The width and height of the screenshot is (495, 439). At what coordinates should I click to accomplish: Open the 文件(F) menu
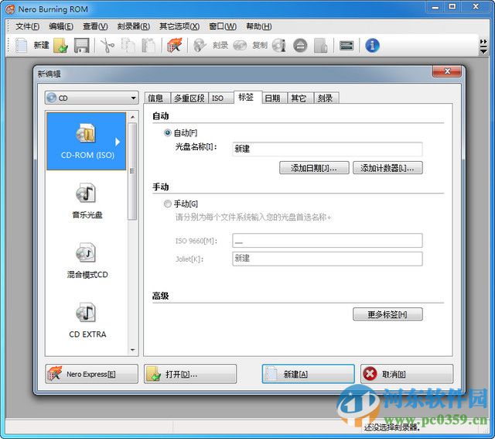(x=28, y=26)
